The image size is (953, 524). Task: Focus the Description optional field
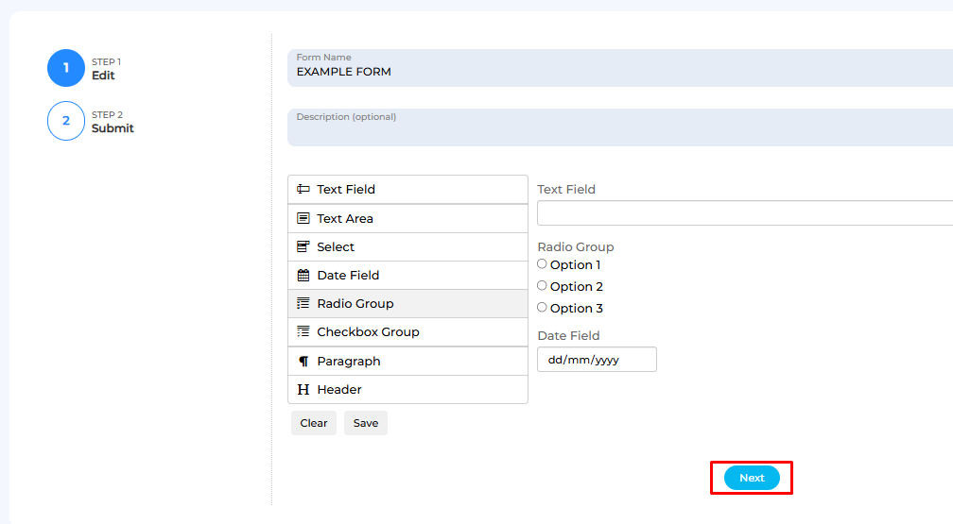(x=620, y=127)
